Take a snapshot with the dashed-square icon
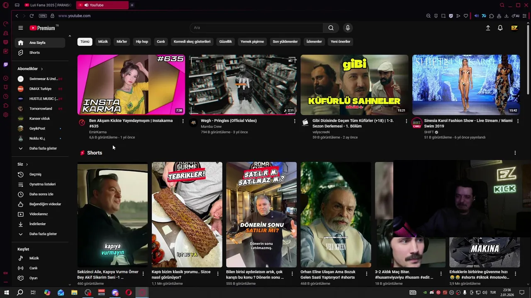This screenshot has height=298, width=531. [x=443, y=16]
